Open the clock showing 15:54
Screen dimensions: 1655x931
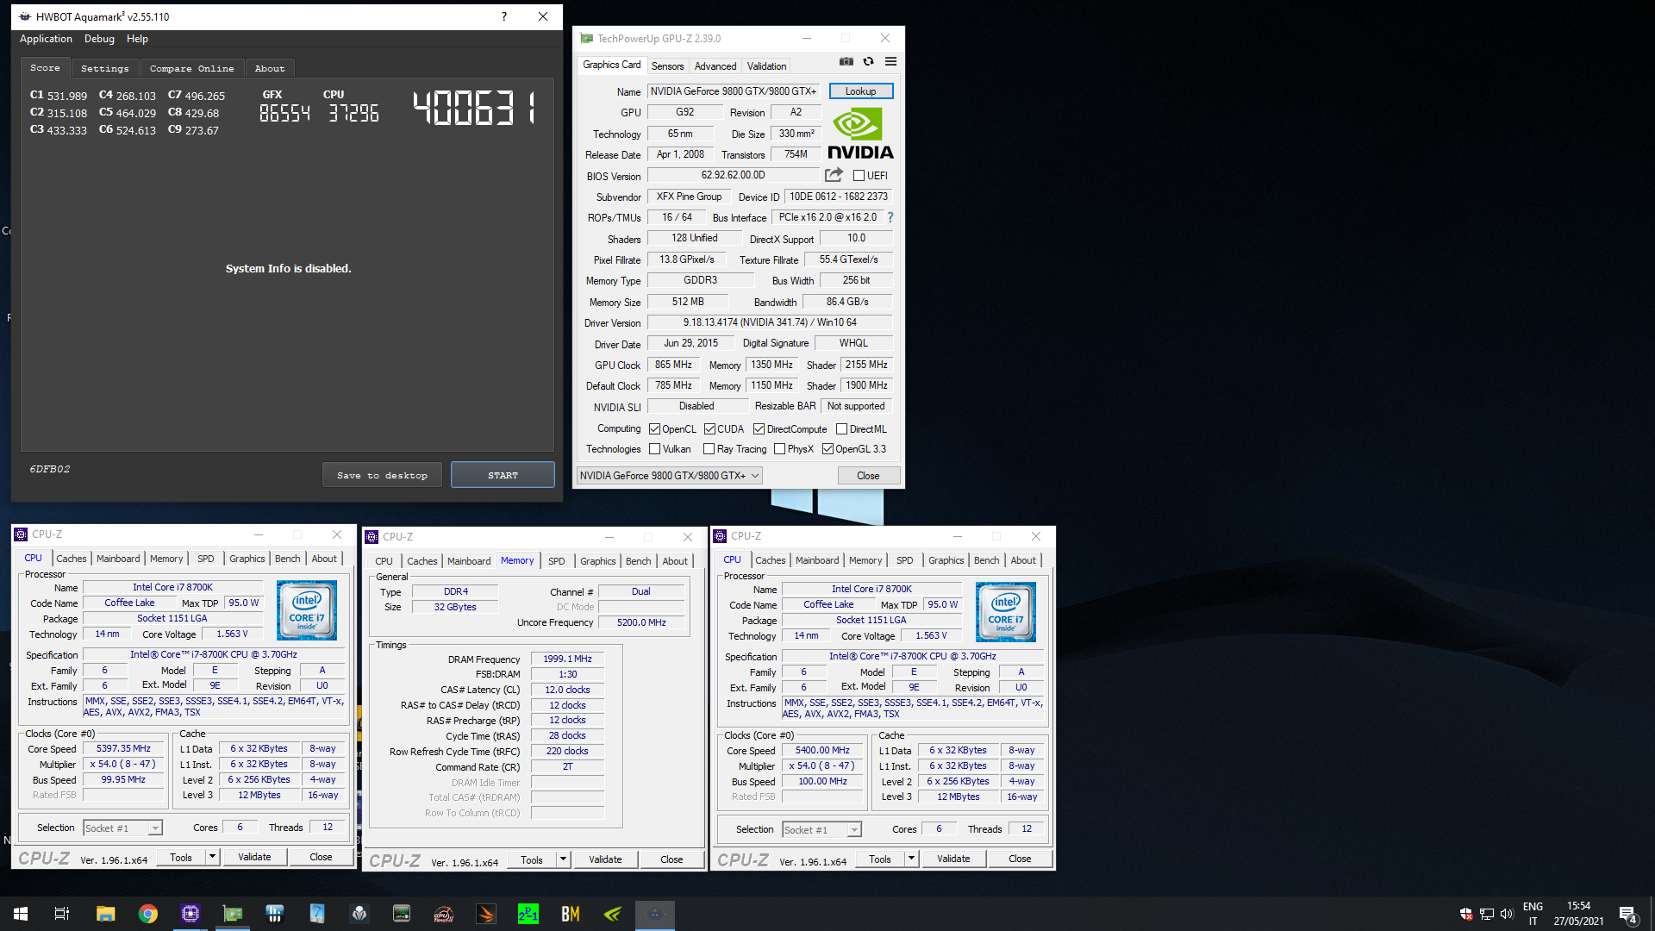tap(1578, 914)
